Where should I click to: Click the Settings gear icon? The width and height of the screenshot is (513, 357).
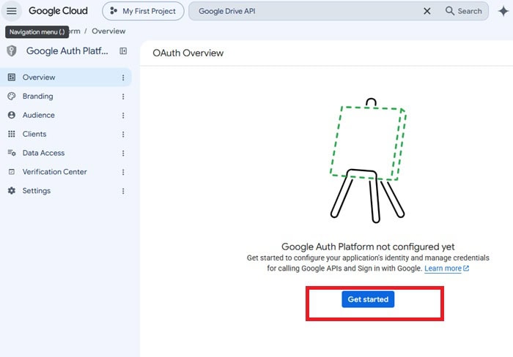[12, 191]
